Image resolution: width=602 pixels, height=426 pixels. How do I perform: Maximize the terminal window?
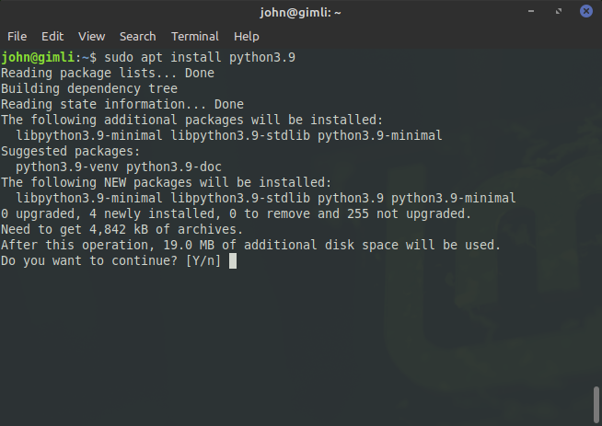tap(559, 11)
